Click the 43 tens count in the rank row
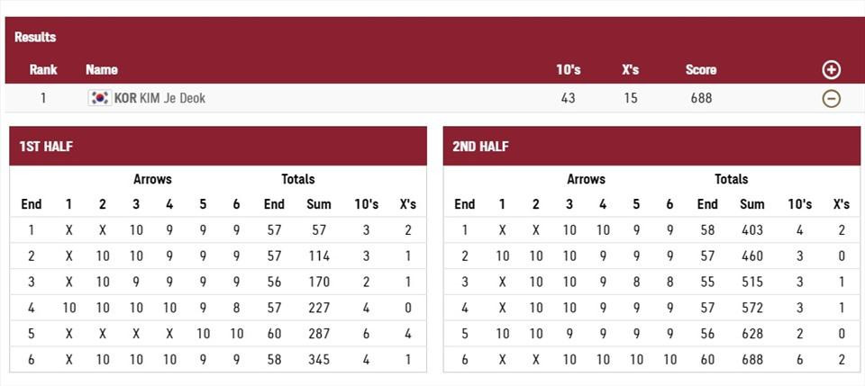Screen dimensions: 865x386 click(x=568, y=98)
